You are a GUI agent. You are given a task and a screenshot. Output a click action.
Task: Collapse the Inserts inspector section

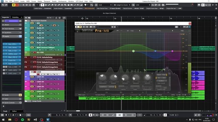(12, 36)
